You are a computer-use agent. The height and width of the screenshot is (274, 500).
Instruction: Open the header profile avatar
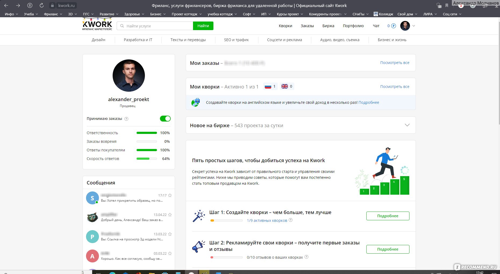coord(405,26)
